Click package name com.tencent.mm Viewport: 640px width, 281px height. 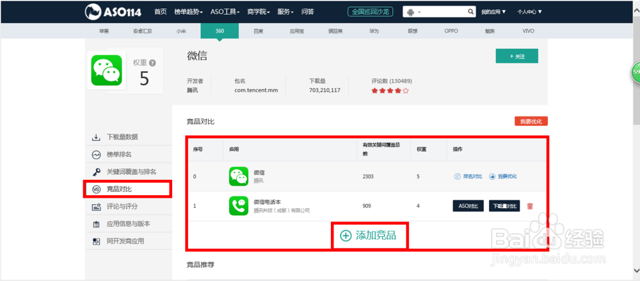tap(256, 90)
